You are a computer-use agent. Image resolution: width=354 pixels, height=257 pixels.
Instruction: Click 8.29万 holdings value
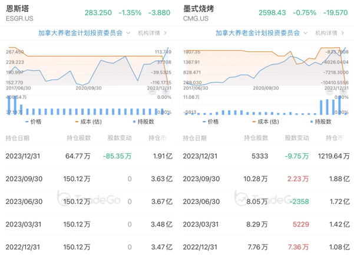coord(257,224)
